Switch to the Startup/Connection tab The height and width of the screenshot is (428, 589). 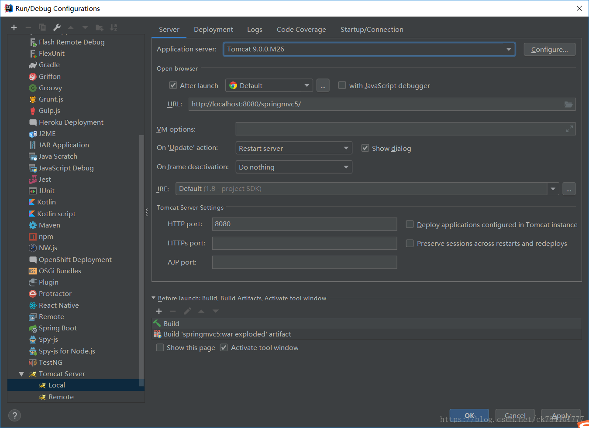click(x=372, y=30)
